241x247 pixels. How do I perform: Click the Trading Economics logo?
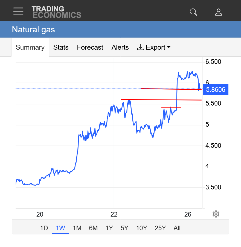click(x=56, y=12)
